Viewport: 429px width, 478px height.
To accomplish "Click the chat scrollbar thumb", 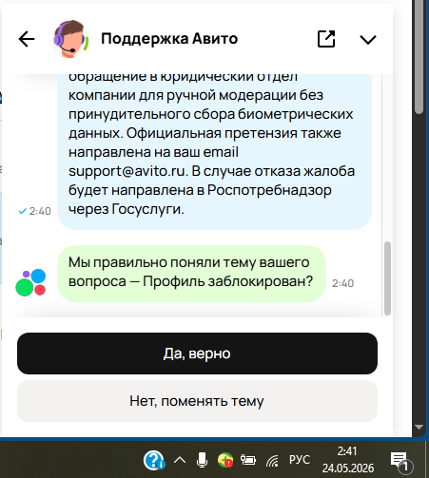I will 387,278.
